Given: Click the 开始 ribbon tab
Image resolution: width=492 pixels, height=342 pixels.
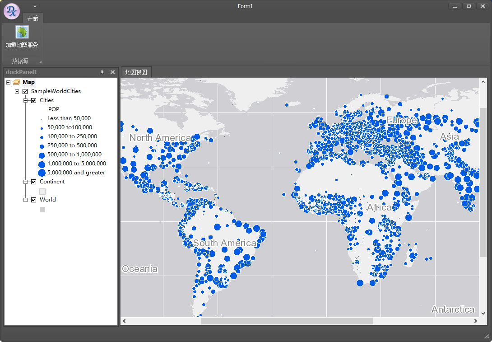Looking at the screenshot, I should (32, 19).
